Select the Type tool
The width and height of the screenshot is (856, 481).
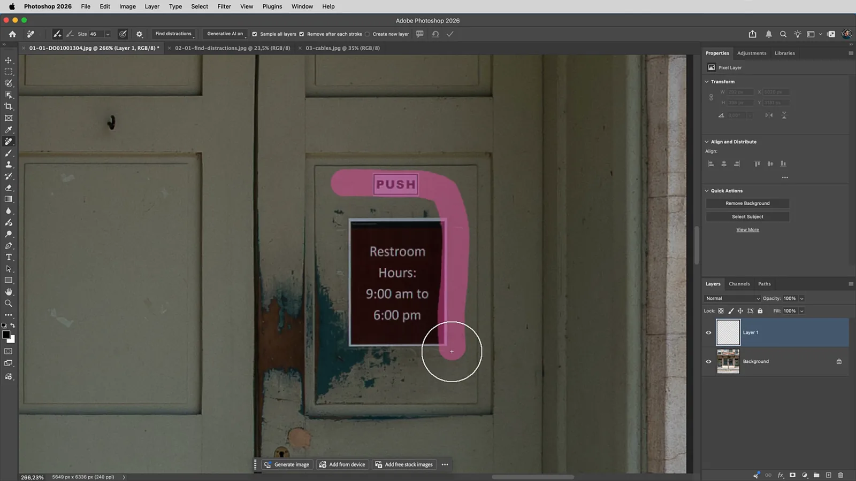click(9, 257)
